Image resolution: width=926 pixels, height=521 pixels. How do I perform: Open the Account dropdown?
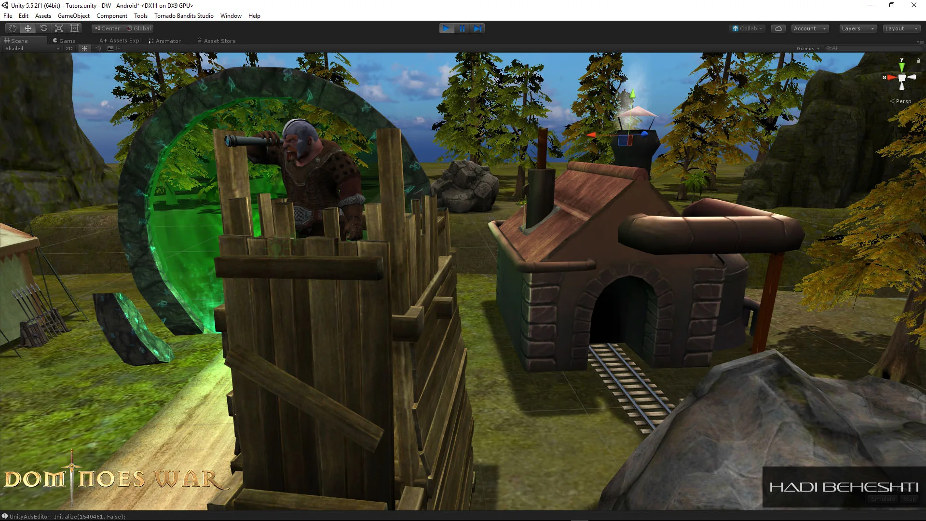coord(810,28)
